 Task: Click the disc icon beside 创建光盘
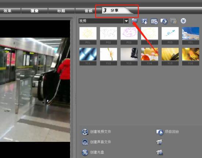(85, 152)
